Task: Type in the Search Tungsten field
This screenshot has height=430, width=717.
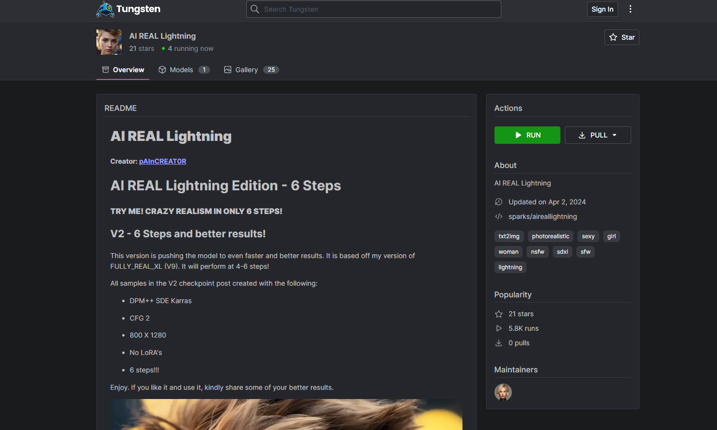Action: [378, 9]
